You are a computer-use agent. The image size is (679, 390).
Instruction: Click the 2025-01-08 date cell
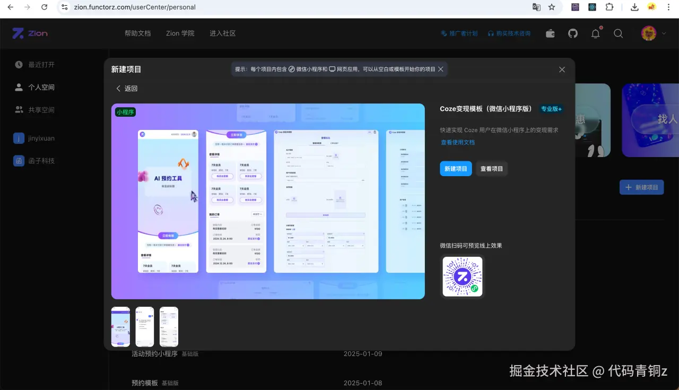[363, 383]
